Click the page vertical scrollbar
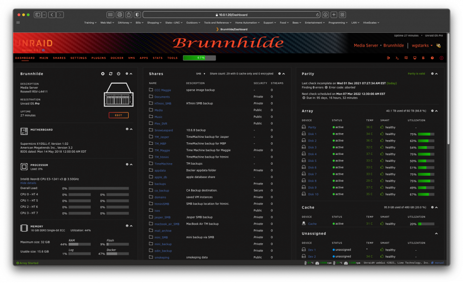The height and width of the screenshot is (283, 463). pos(448,88)
